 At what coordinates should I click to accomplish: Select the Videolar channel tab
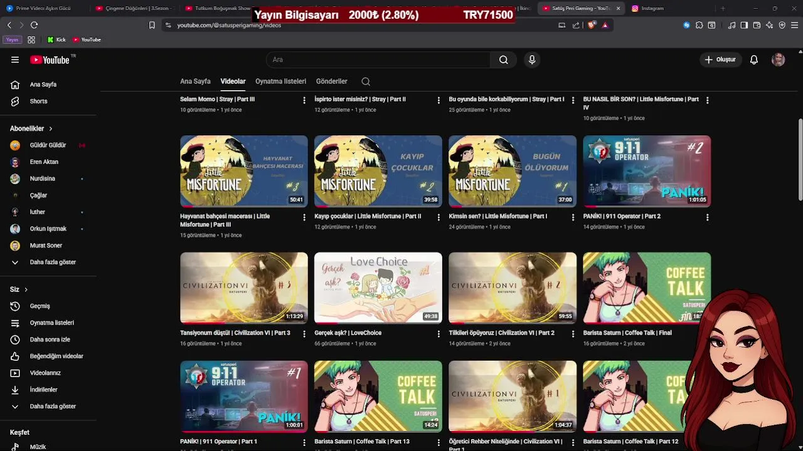click(x=233, y=81)
